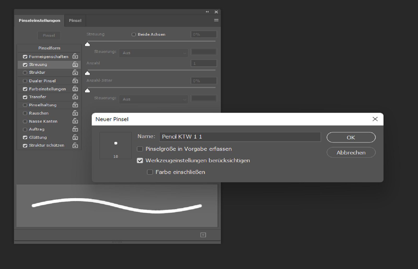Viewport: 418px width, 269px height.
Task: Click the Anzahl-Jitter percentage field
Action: [x=204, y=81]
